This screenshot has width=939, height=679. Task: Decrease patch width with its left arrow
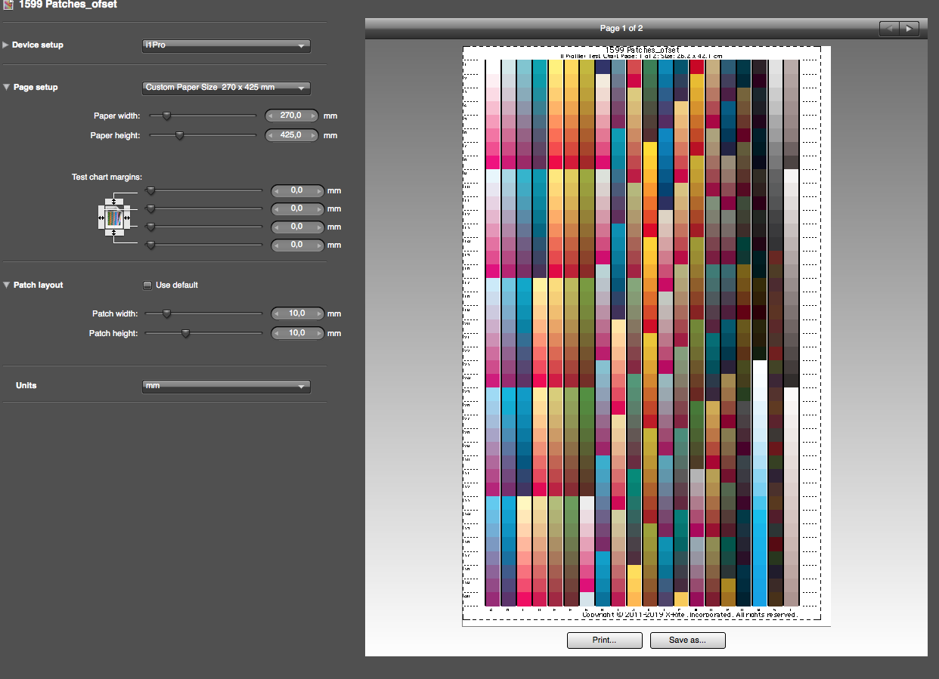click(277, 313)
